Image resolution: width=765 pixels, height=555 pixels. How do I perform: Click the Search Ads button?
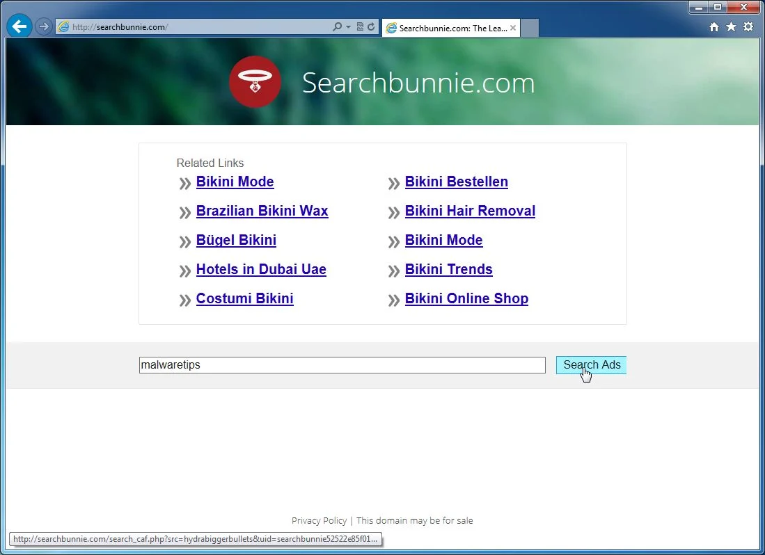591,365
